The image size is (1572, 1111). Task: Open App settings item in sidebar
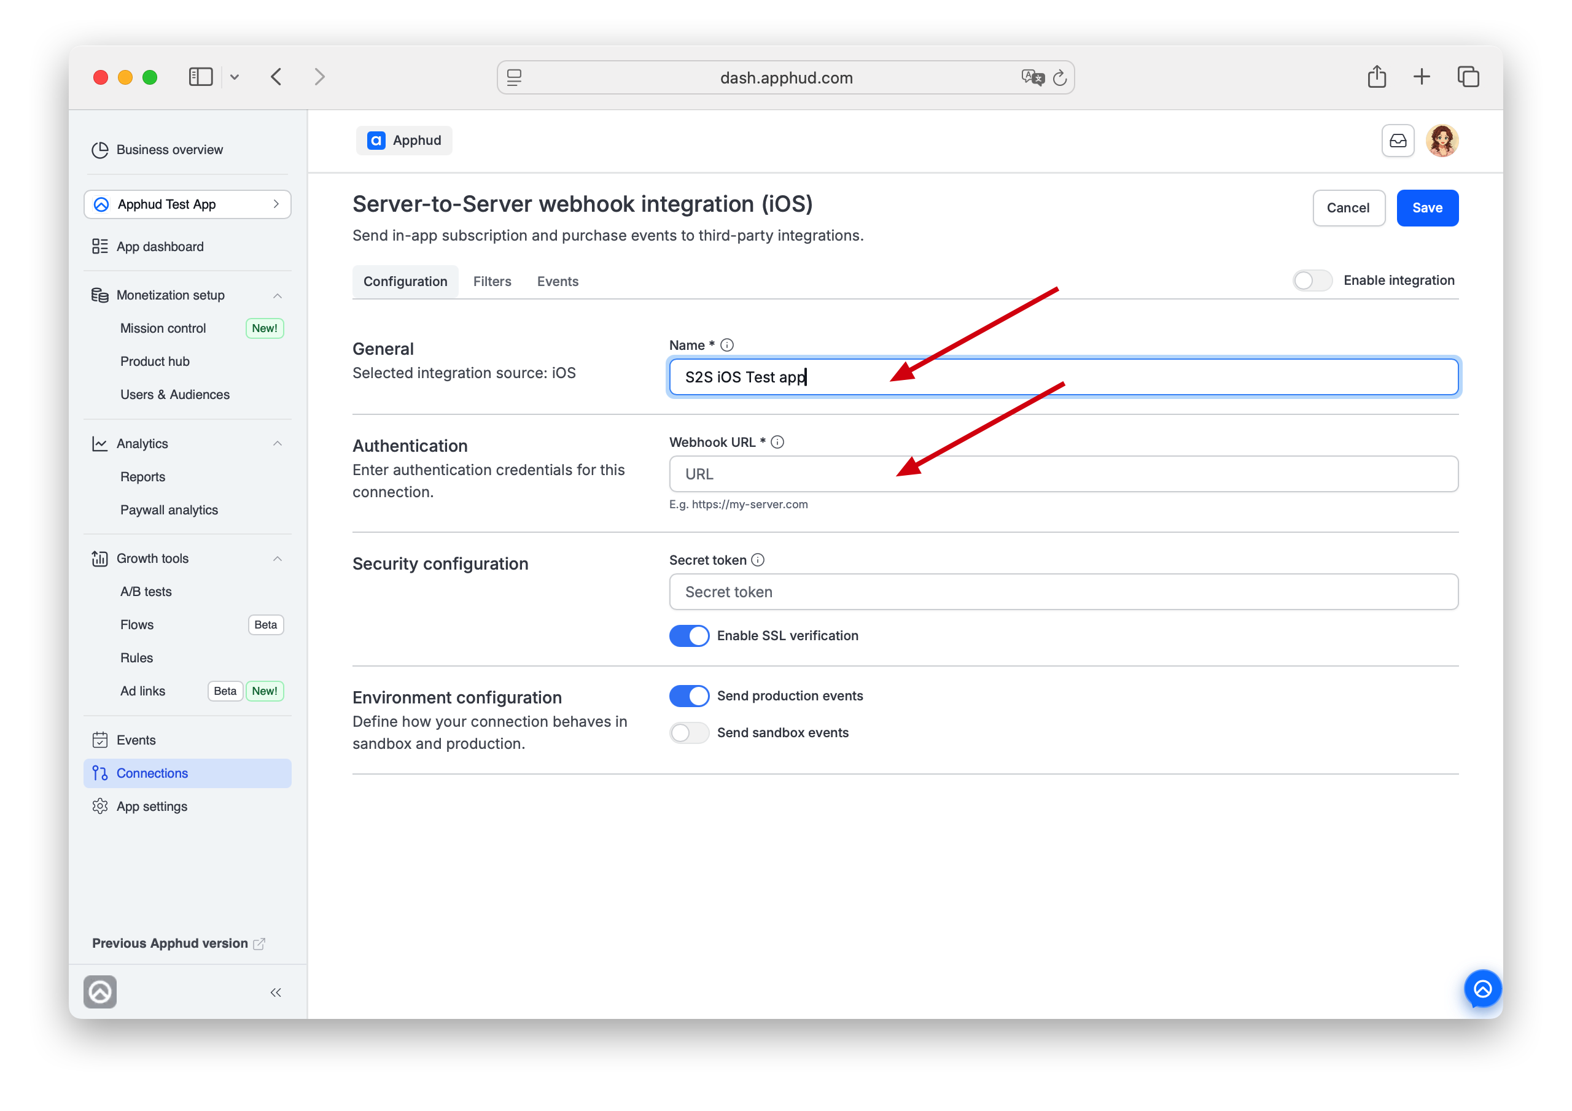[x=188, y=807]
